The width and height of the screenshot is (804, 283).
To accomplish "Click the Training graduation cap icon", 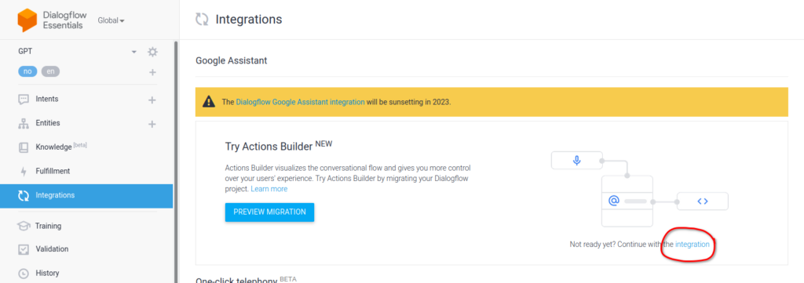I will pyautogui.click(x=24, y=226).
